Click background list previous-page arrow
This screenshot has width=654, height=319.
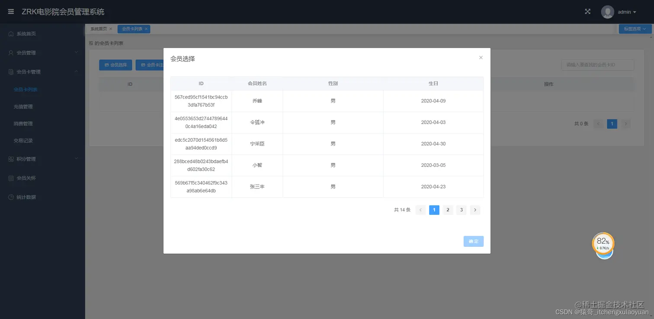tap(599, 124)
